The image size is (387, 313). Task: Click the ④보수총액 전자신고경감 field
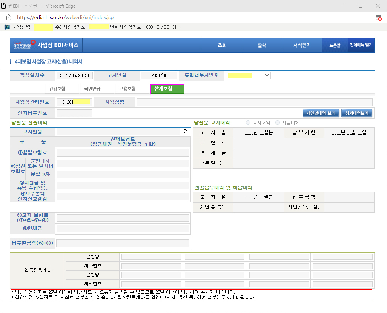(123, 196)
